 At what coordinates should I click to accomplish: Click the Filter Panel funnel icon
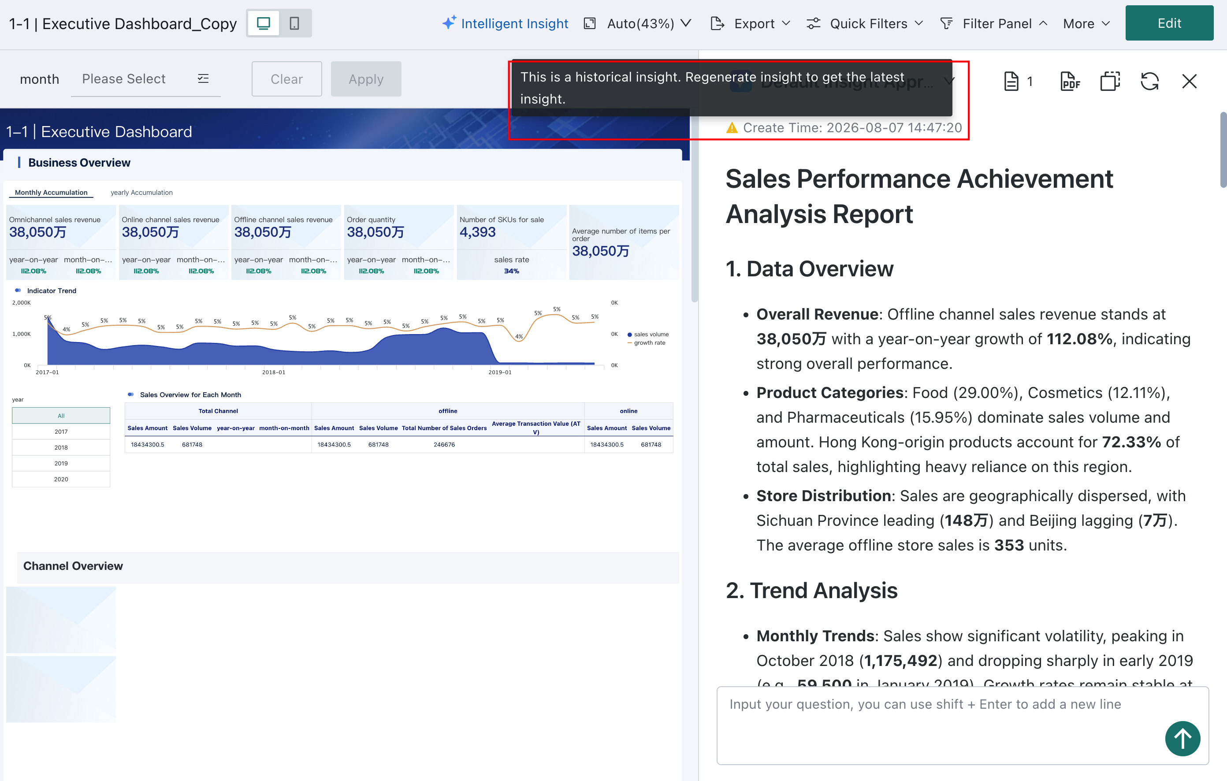click(x=946, y=23)
